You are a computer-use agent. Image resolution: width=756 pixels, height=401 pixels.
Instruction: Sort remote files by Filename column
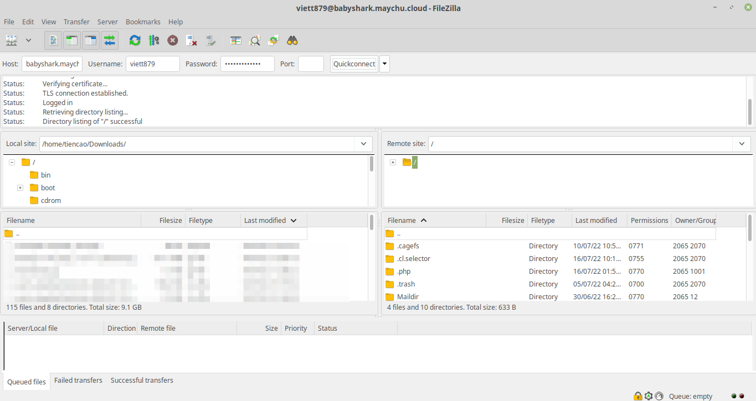pos(435,220)
